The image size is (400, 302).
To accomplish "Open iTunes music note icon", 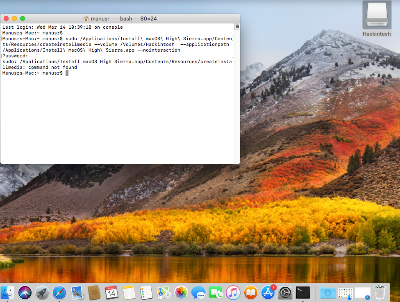I will click(x=233, y=292).
